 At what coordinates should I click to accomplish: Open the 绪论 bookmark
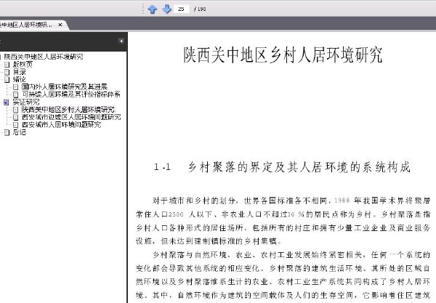click(x=19, y=79)
